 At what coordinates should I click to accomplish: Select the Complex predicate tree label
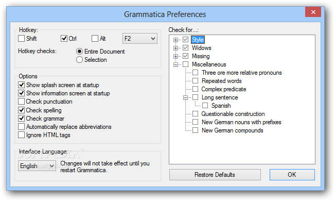click(x=224, y=89)
